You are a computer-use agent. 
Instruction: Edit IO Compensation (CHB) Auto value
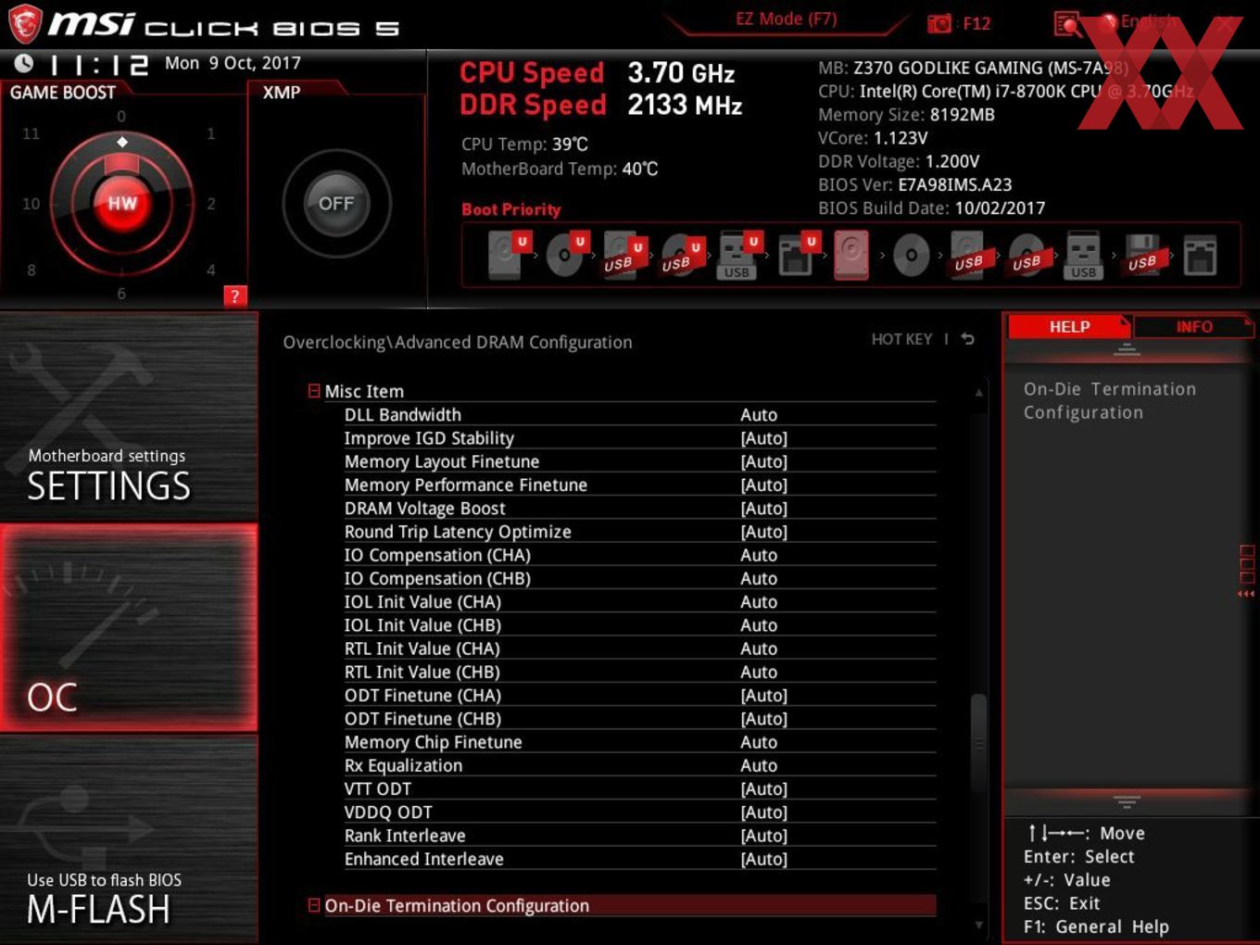coord(759,578)
